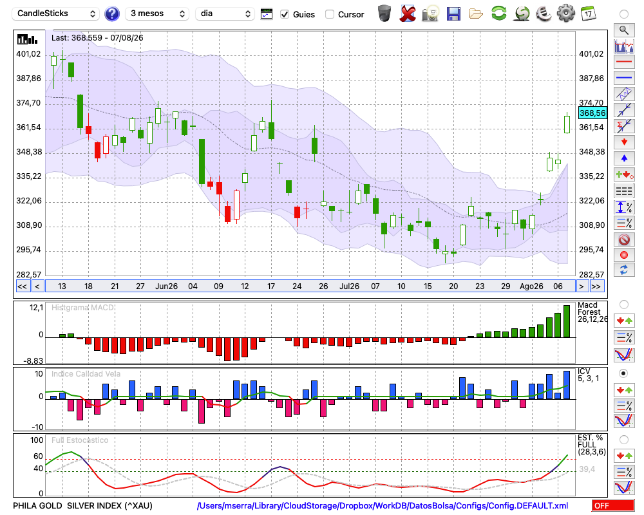The width and height of the screenshot is (644, 515).
Task: Save with the blue floppy disk icon
Action: [453, 14]
